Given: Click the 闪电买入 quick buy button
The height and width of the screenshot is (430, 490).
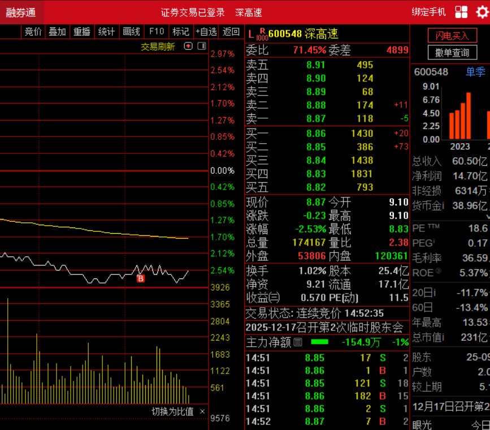Looking at the screenshot, I should 452,36.
